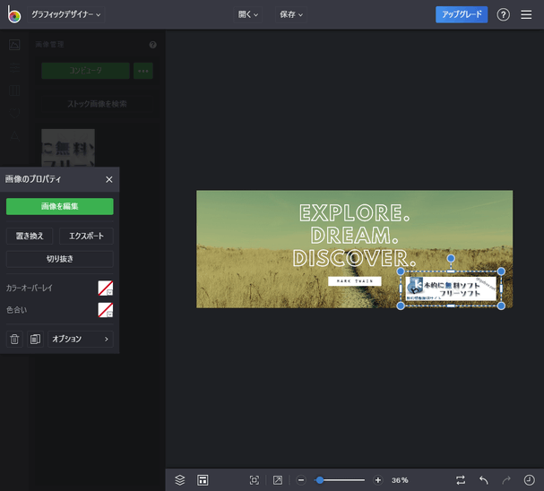
Task: Select the uploaded image thumbnail
Action: pos(68,148)
